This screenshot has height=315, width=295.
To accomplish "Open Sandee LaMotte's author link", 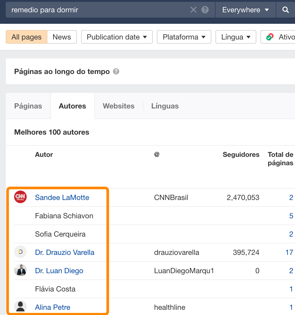I will point(62,198).
